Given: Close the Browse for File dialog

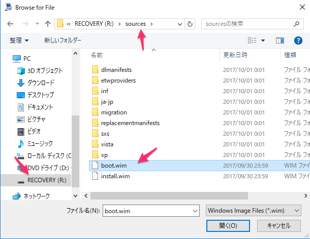Looking at the screenshot, I should [302, 7].
